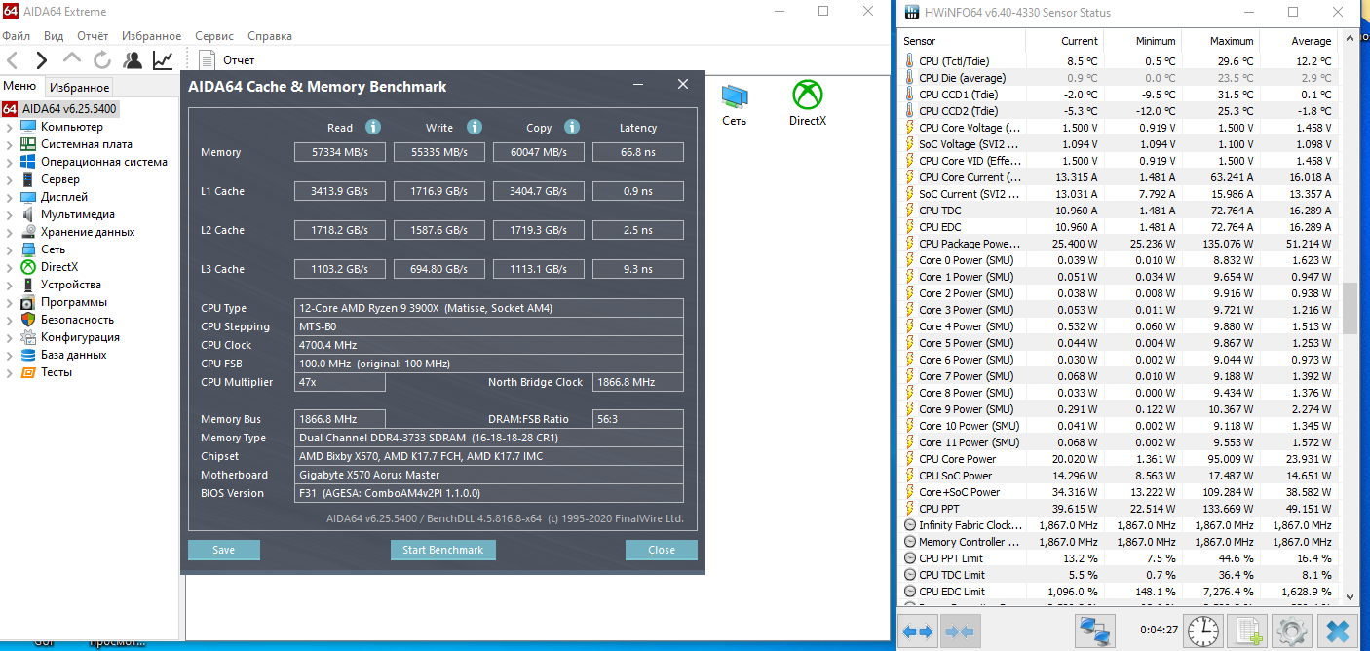Click the info icon beside Copy
This screenshot has height=651, width=1370.
tap(572, 127)
